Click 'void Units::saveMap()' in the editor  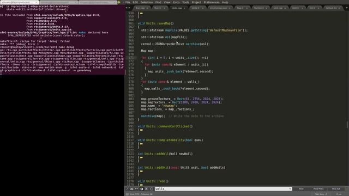(155, 23)
